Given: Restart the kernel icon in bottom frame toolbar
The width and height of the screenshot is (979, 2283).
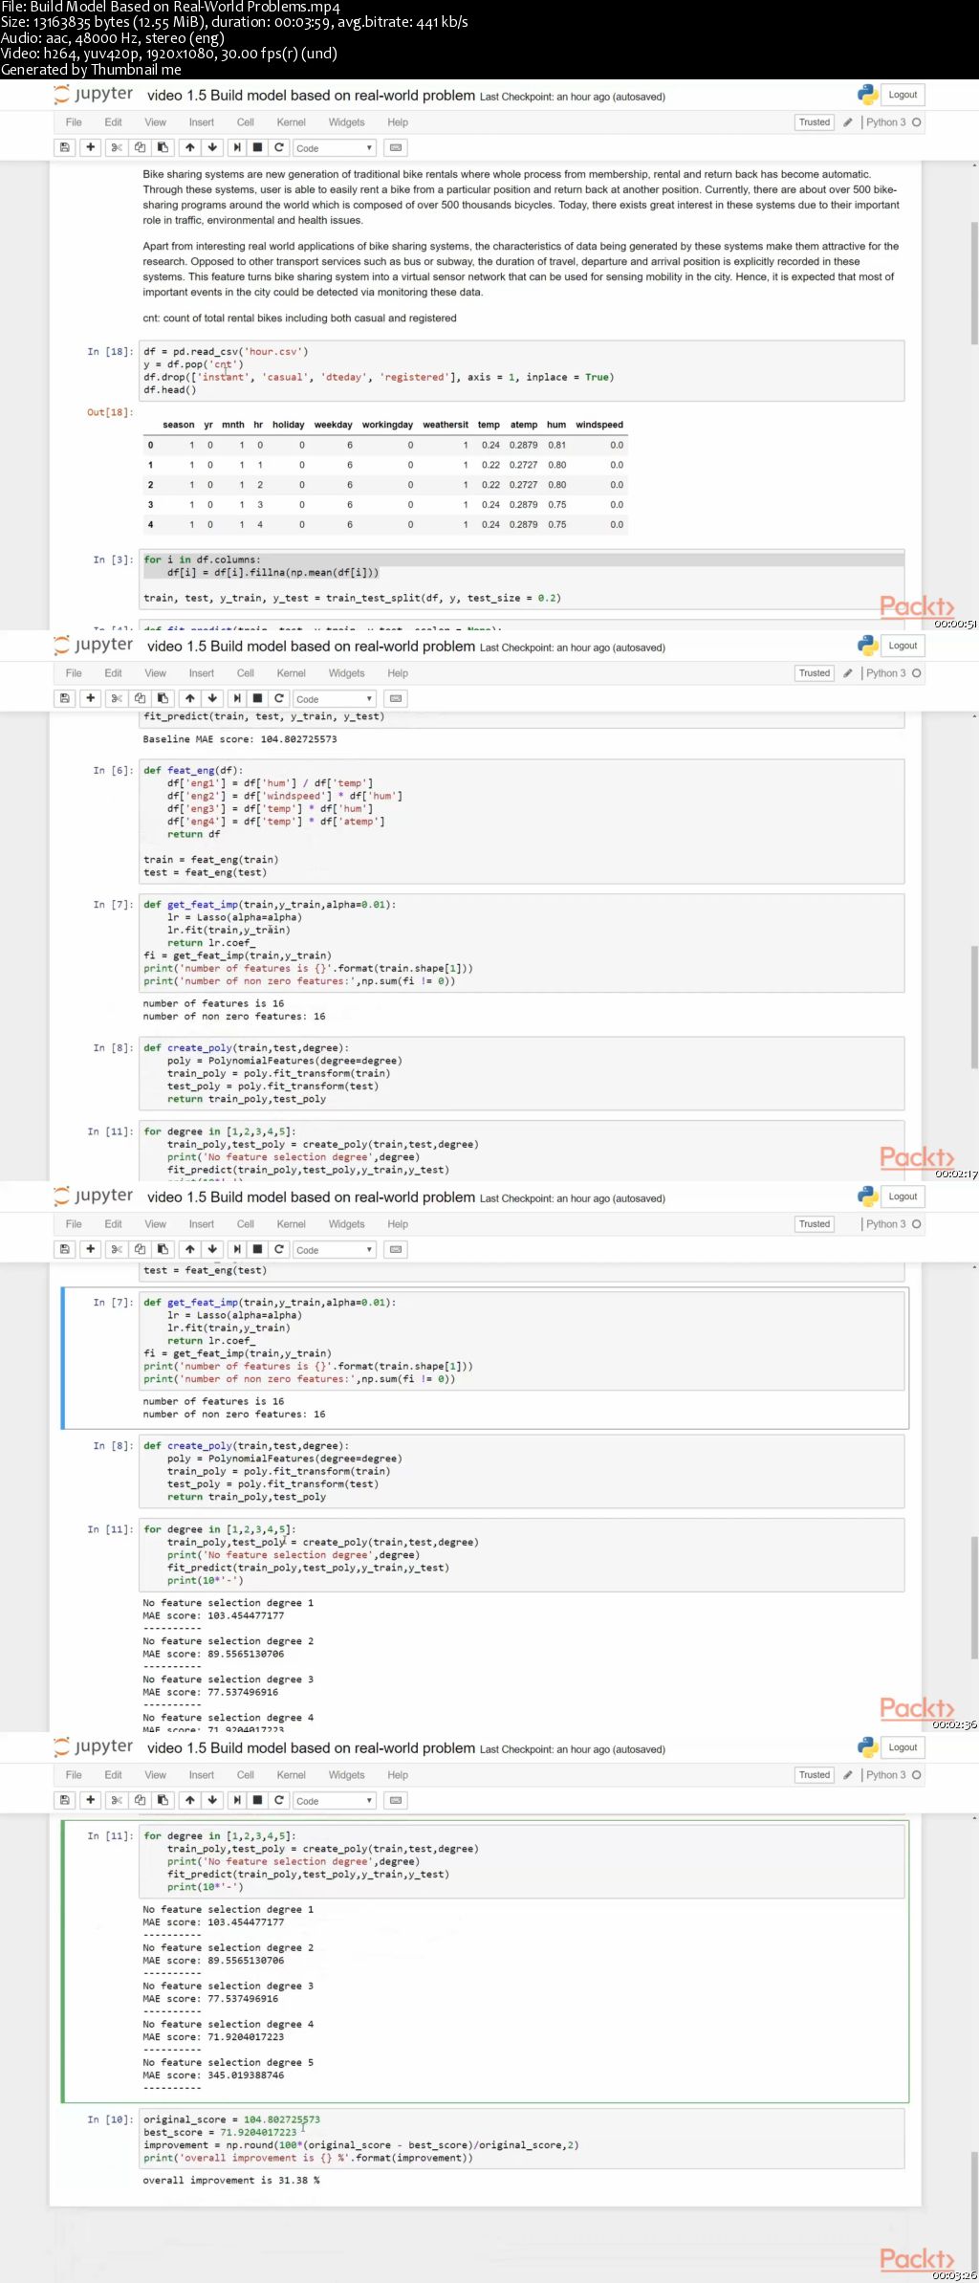Looking at the screenshot, I should pyautogui.click(x=279, y=1800).
